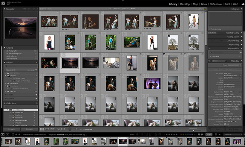Toggle the sort direction icon
This screenshot has height=147, width=245.
pos(76,129)
